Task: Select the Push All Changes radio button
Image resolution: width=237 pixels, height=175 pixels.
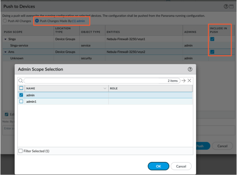Action: 5,21
